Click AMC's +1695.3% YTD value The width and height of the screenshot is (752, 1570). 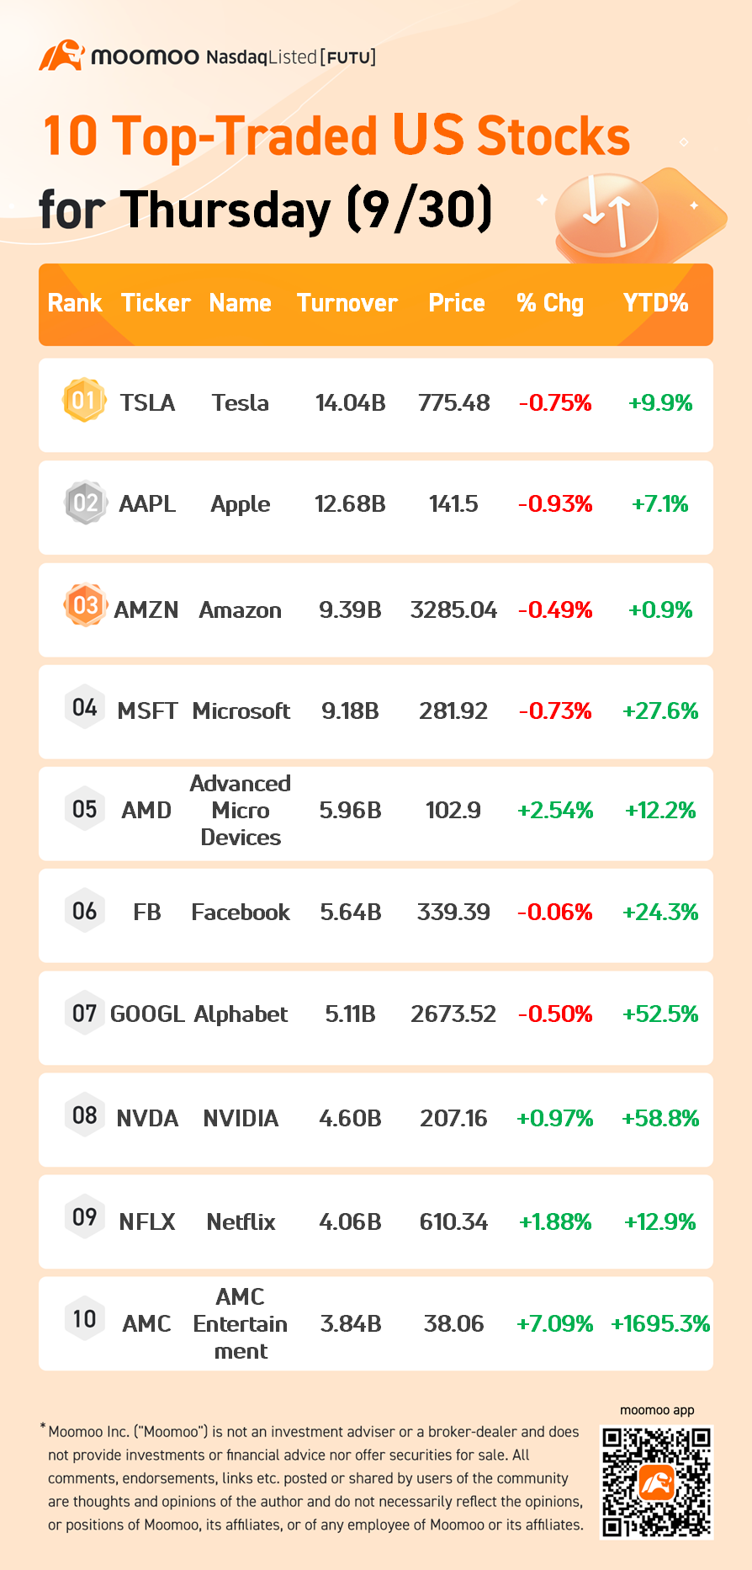(x=660, y=1323)
